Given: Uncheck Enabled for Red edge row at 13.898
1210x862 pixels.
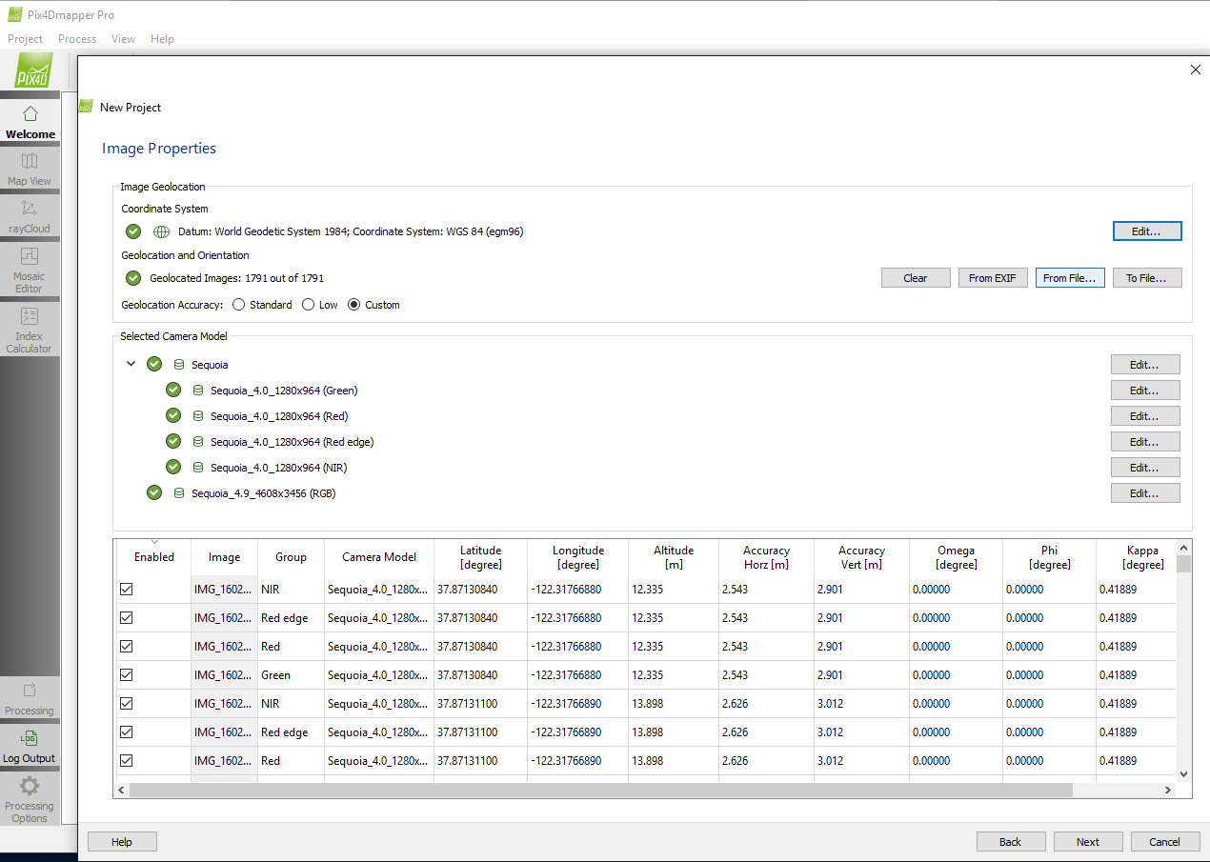Looking at the screenshot, I should tap(126, 732).
